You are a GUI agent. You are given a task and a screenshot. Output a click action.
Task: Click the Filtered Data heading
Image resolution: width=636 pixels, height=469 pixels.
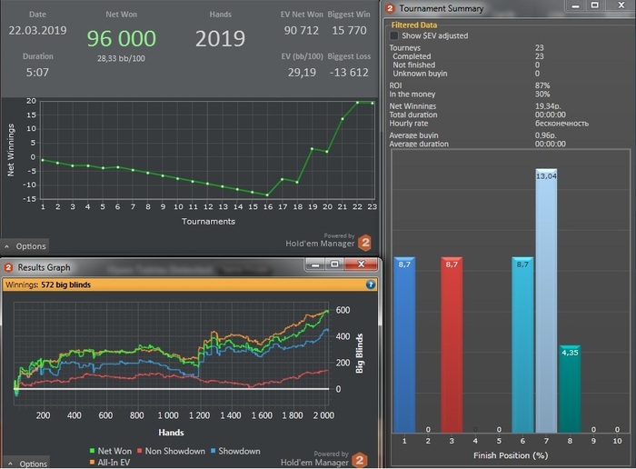point(414,25)
